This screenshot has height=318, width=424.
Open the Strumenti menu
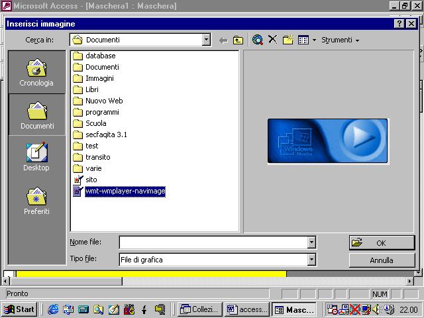point(340,40)
